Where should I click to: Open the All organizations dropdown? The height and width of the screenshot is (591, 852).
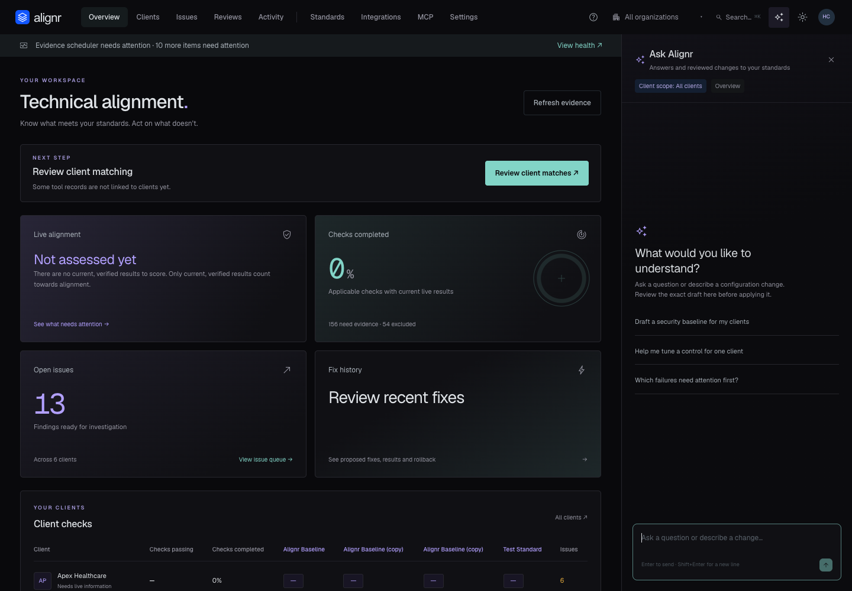[x=657, y=17]
